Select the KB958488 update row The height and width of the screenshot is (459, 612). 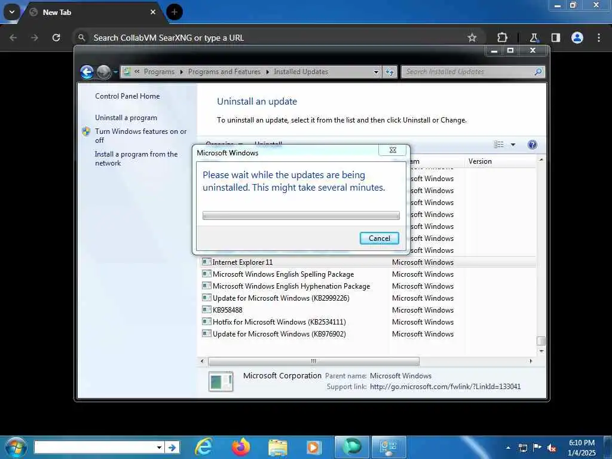(x=368, y=310)
